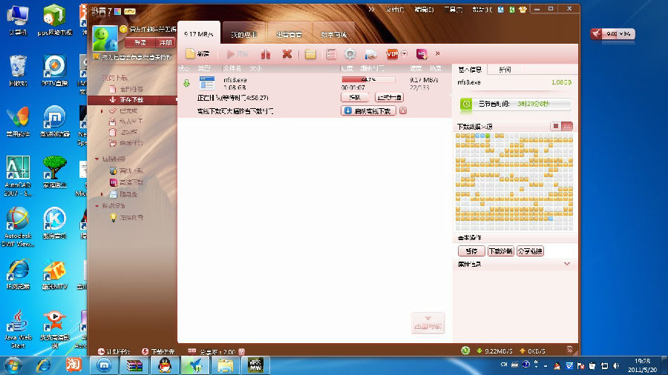Switch download block view to grid mode
The height and width of the screenshot is (375, 668).
(568, 127)
